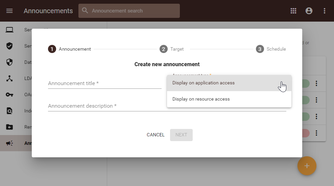Click the half-shaded shield sidebar icon
Viewport: 334px width, 186px height.
(9, 62)
